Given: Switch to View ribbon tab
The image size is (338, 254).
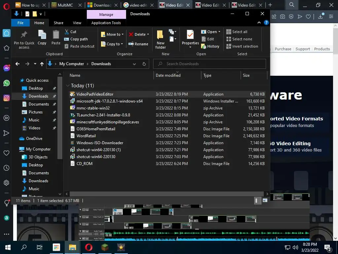Looking at the screenshot, I should click(x=77, y=23).
